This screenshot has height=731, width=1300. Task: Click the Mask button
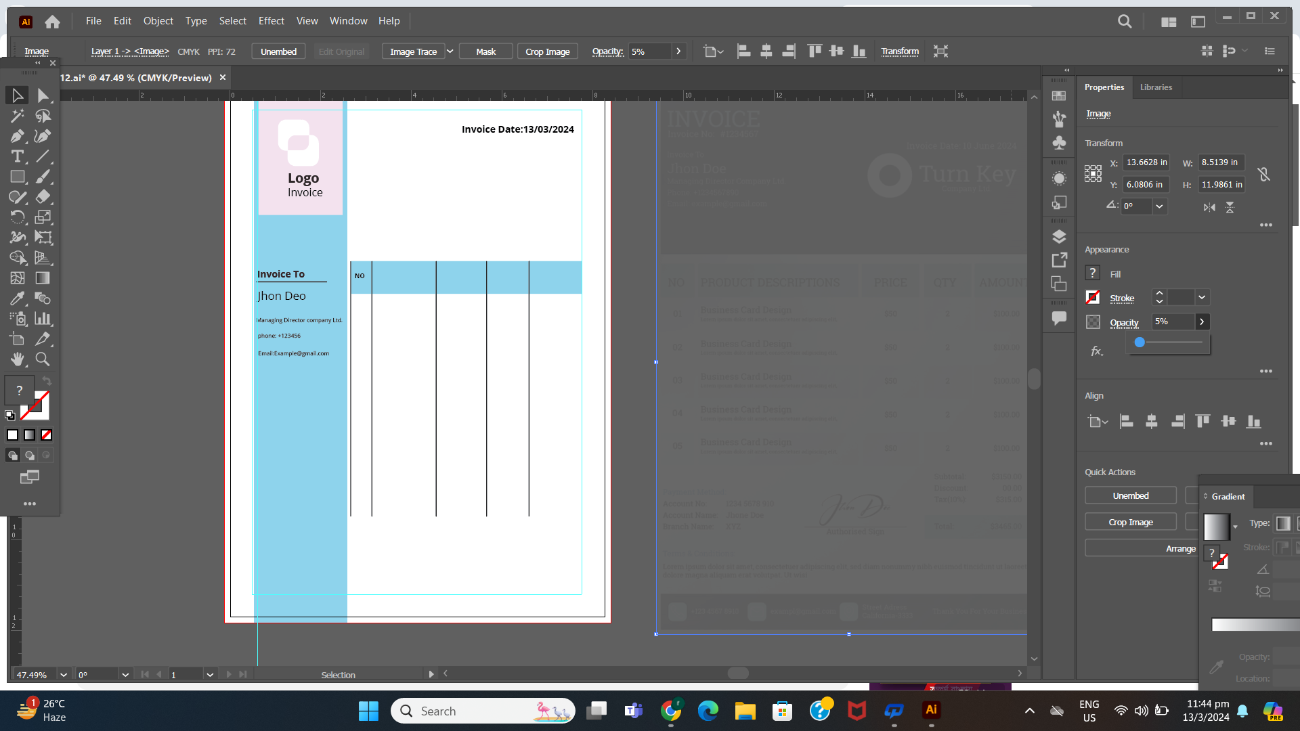coord(485,51)
